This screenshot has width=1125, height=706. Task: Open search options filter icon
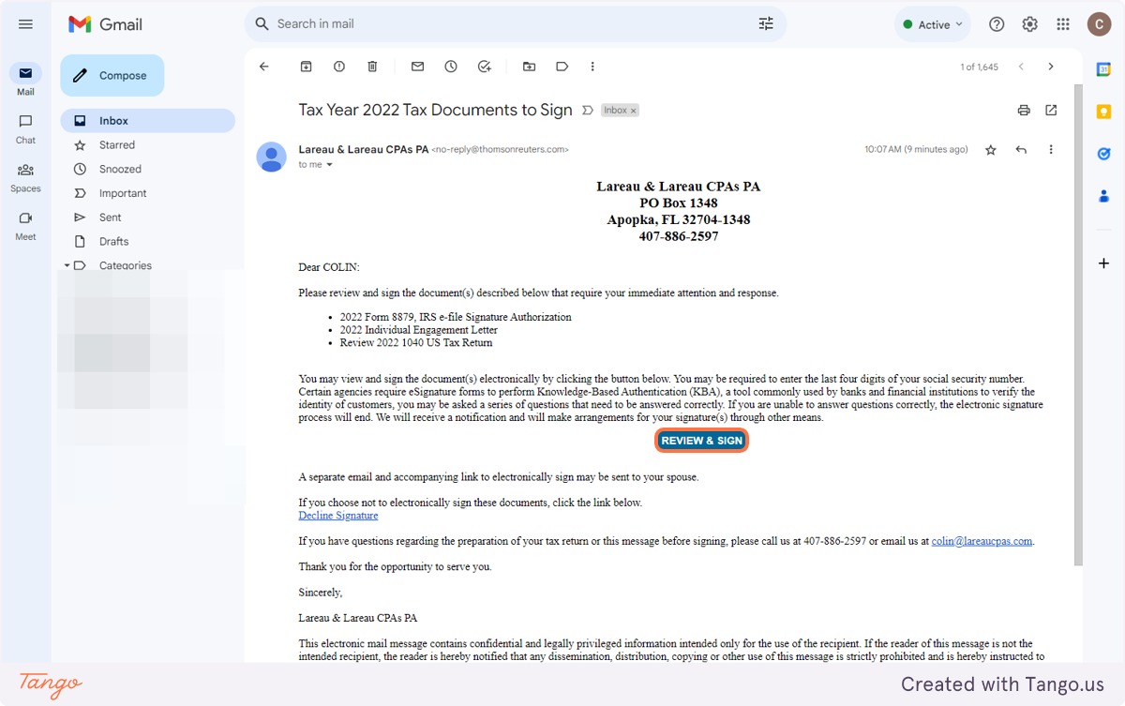(x=766, y=24)
